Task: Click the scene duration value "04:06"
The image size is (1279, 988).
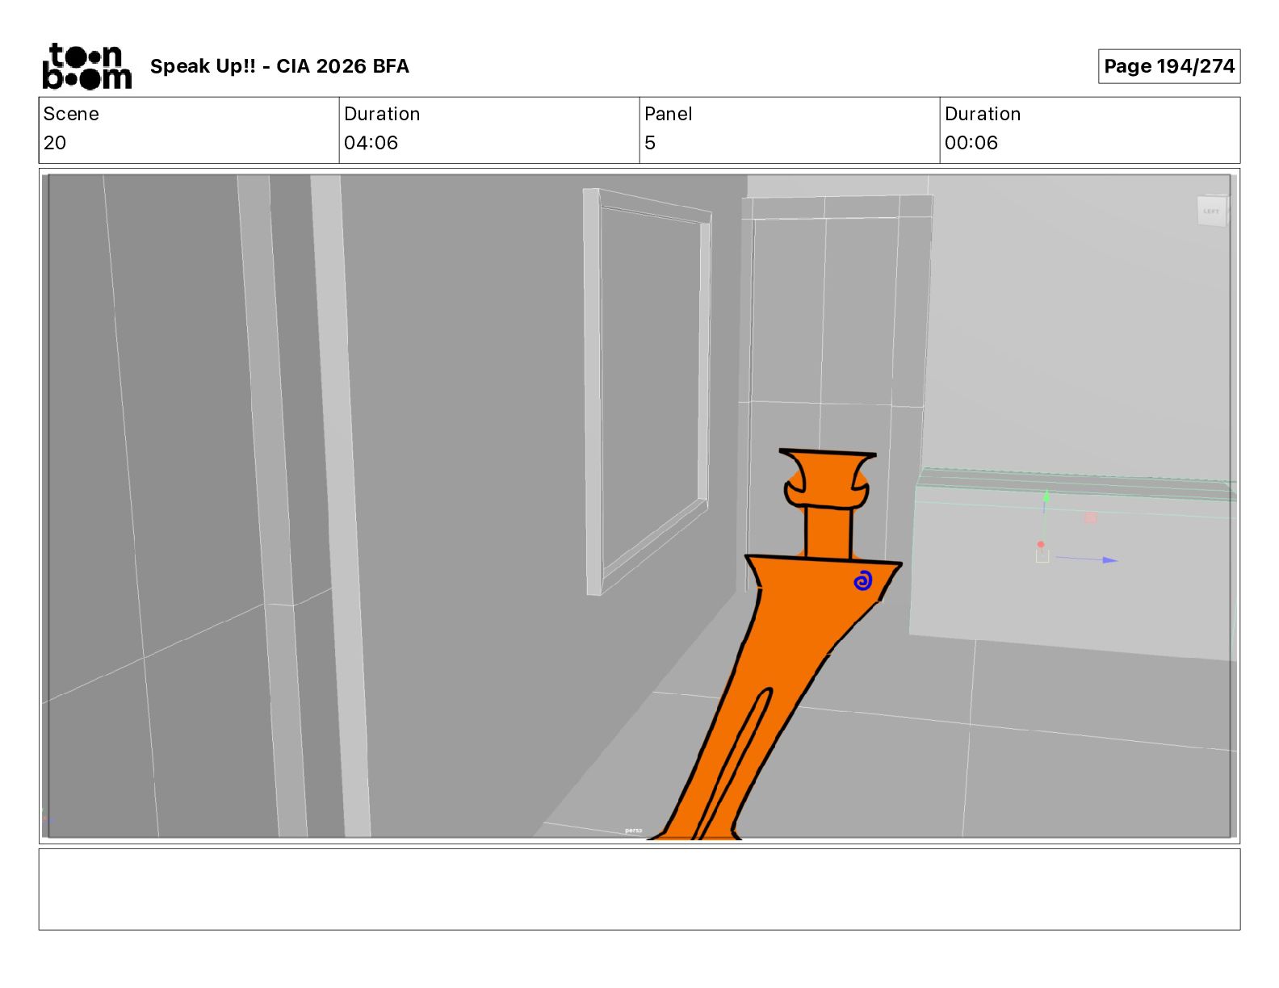Action: (x=371, y=143)
